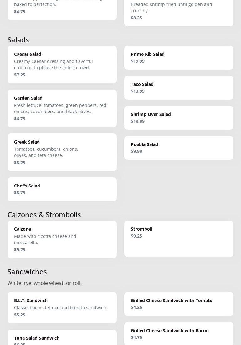Click the $4.75 baked item card
Screen dimensions: 241x345
[62, 9]
